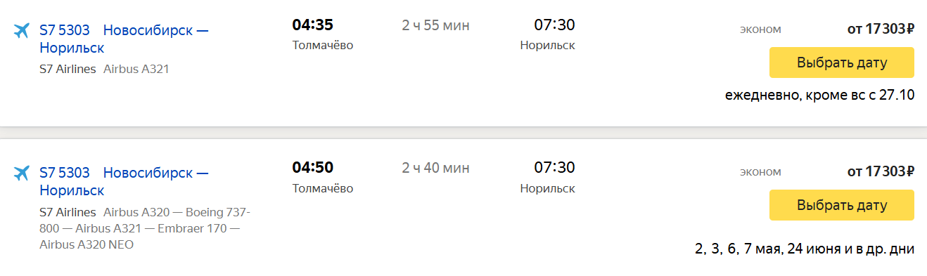This screenshot has height=276, width=927.
Task: Click the price 'от 17303 ₽' in the first flight
Action: pyautogui.click(x=881, y=29)
